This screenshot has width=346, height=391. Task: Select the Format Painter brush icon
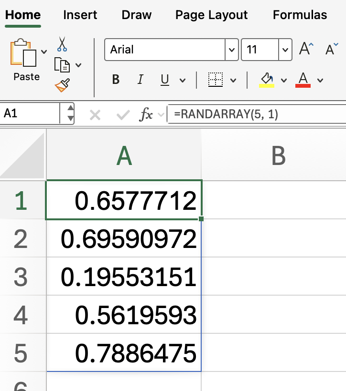click(62, 85)
